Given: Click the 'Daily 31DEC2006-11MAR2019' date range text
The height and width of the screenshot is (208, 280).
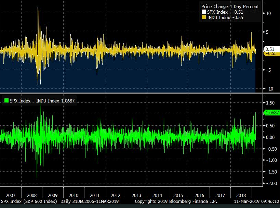Looking at the screenshot, I should click(x=90, y=202).
